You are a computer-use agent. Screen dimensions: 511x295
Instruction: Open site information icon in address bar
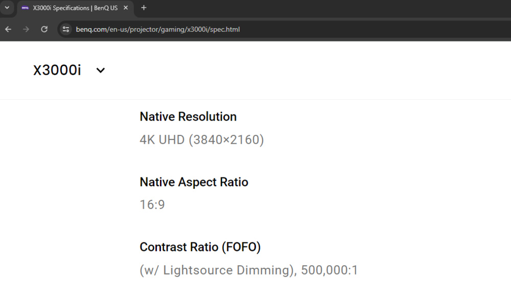click(x=66, y=29)
